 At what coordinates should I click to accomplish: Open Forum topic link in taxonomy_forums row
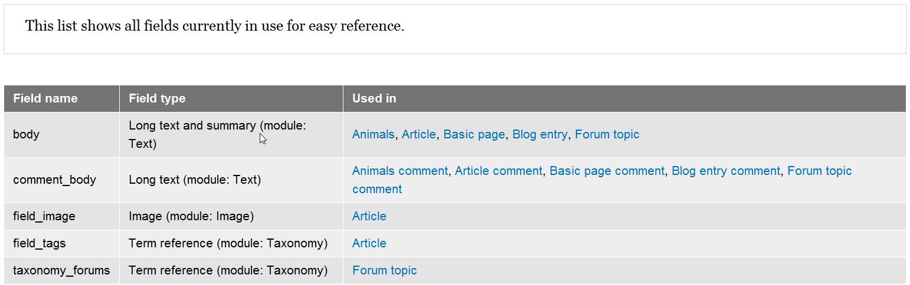tap(384, 270)
